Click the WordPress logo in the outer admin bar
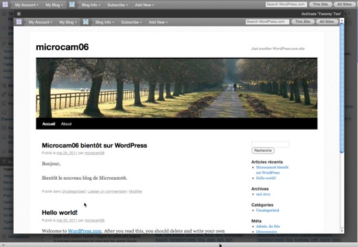358x247 pixels. pyautogui.click(x=5, y=4)
